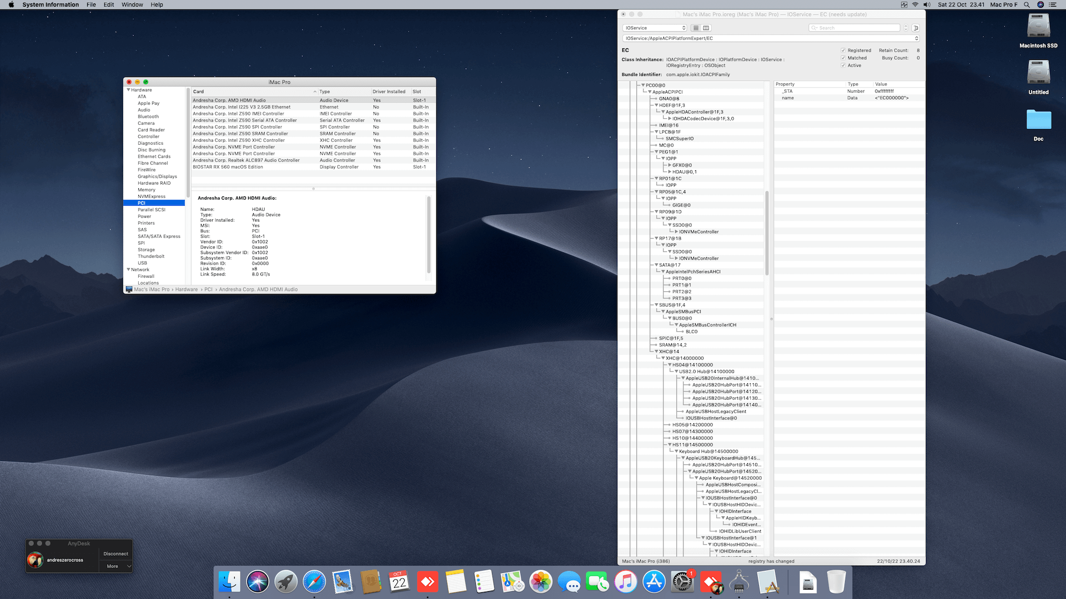Image resolution: width=1066 pixels, height=599 pixels.
Task: Sort PCI table by Card column
Action: [x=254, y=92]
